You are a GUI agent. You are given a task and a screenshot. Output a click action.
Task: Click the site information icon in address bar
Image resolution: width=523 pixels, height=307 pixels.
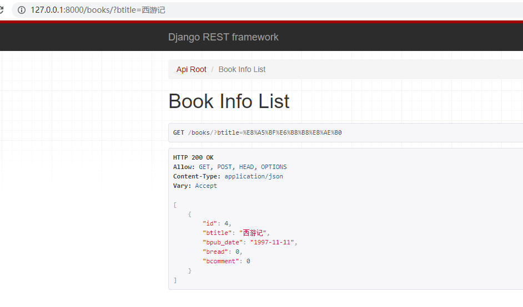click(x=22, y=10)
